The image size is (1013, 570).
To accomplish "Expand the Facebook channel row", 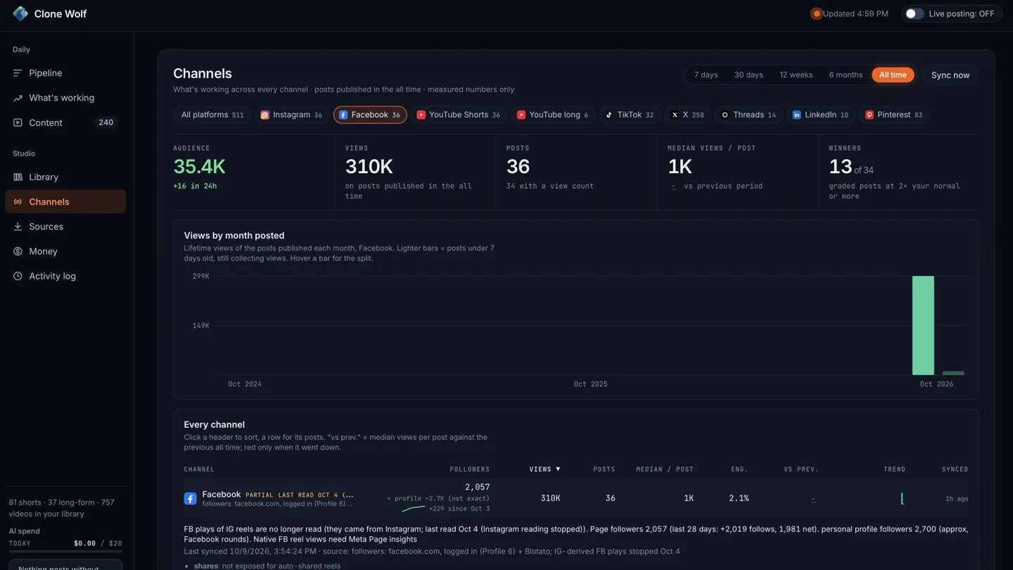I will tap(576, 498).
